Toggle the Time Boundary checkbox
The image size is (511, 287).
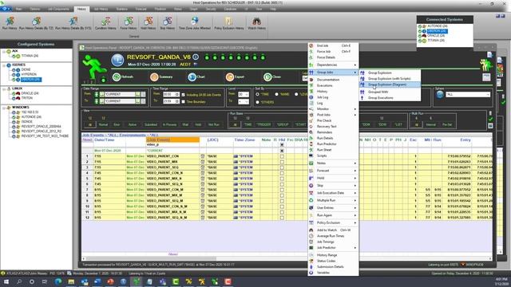(183, 101)
